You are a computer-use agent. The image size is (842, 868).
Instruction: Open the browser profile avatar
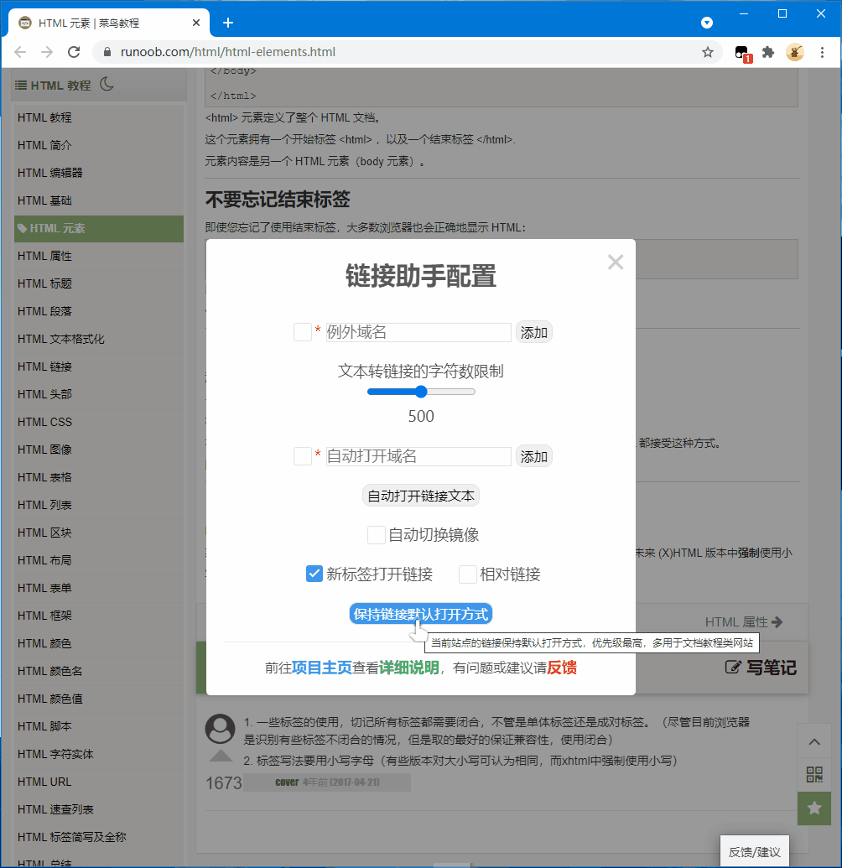[x=794, y=52]
